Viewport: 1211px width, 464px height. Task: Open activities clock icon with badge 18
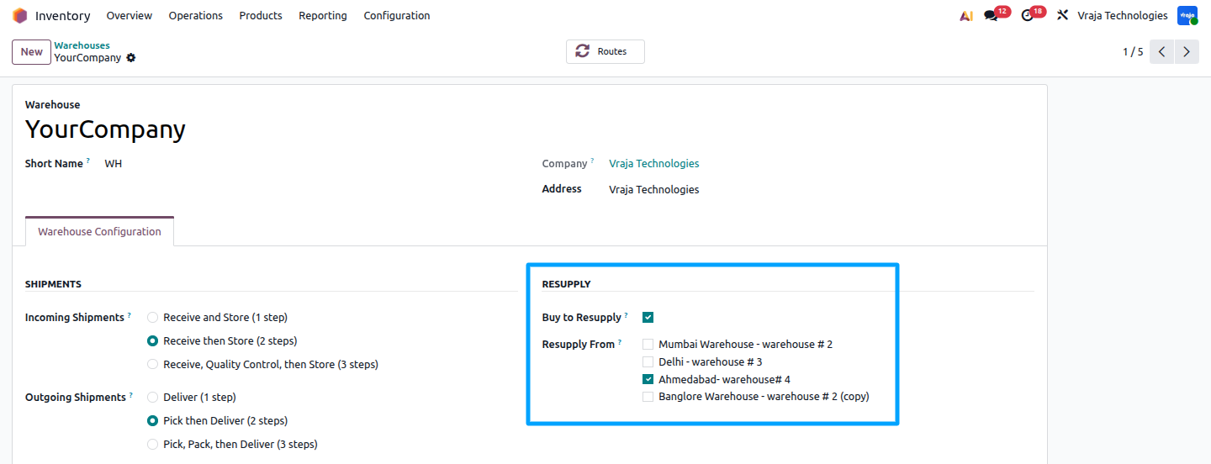(x=1027, y=16)
